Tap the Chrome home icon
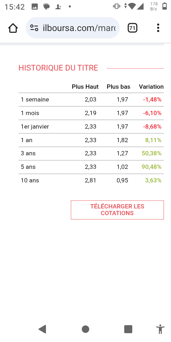The width and height of the screenshot is (171, 342). [13, 28]
